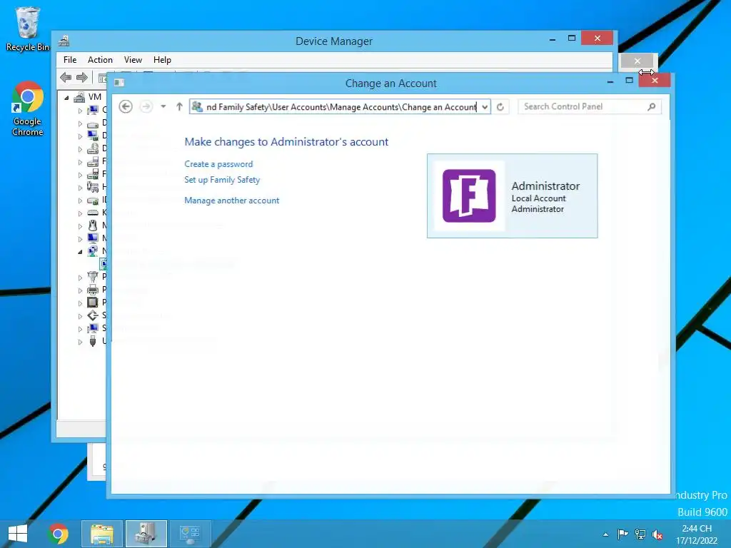Expand the Processors node
The image size is (731, 548).
pos(80,303)
